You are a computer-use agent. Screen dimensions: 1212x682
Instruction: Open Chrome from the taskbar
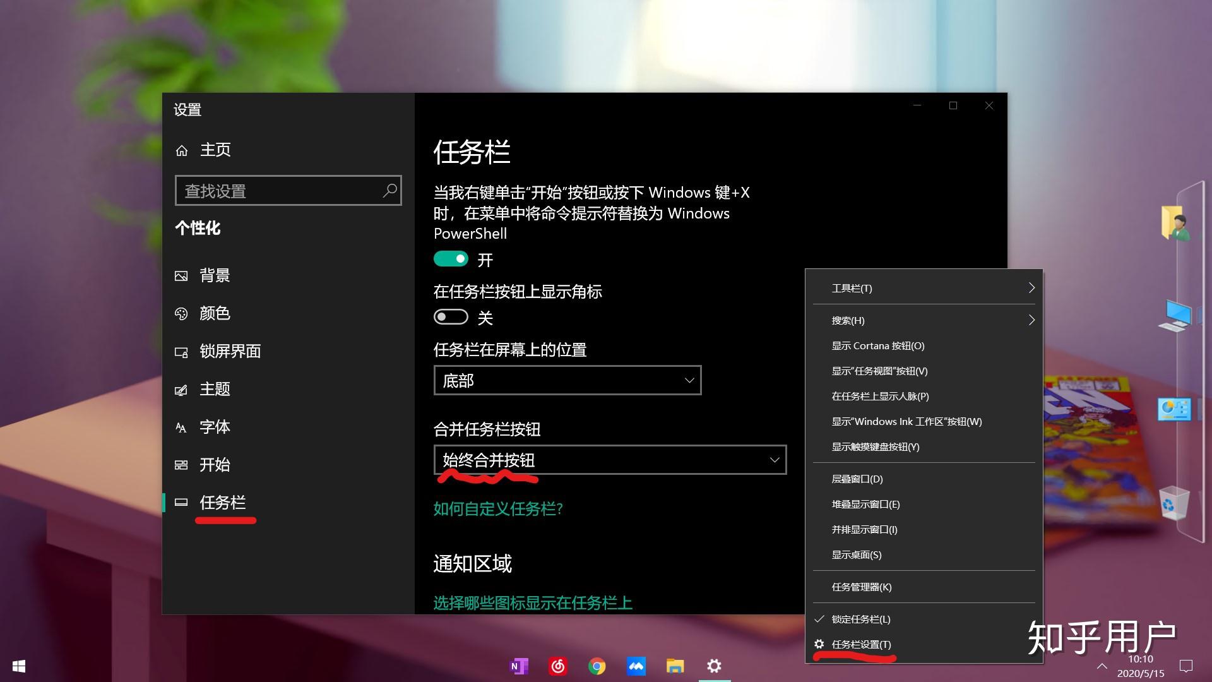click(x=597, y=666)
